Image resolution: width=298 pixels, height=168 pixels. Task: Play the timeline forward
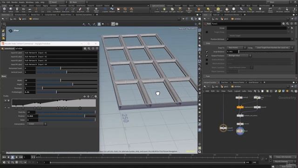click(17, 157)
